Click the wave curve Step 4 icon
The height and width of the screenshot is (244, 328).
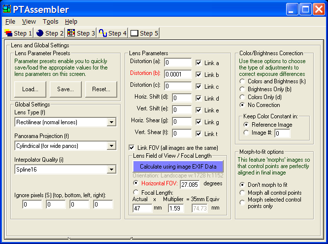(103, 33)
